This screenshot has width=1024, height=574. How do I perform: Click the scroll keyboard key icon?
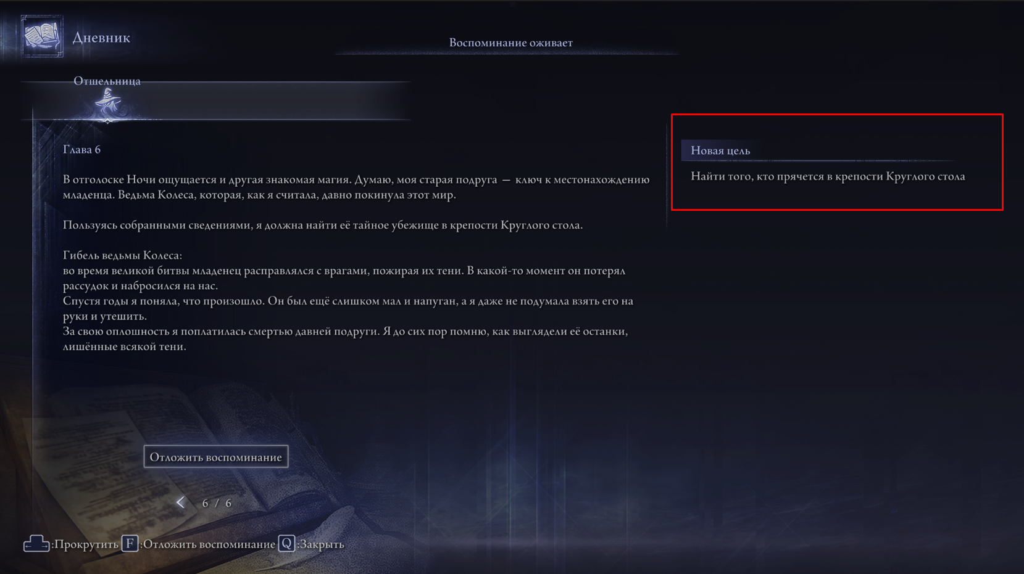36,544
